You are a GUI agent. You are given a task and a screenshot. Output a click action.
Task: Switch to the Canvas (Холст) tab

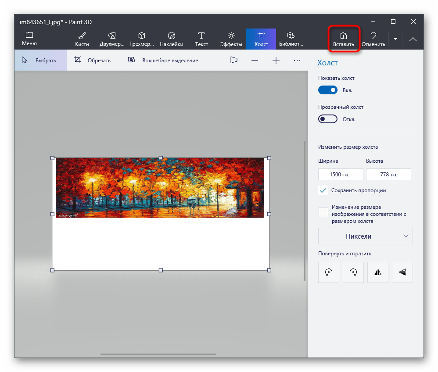(x=261, y=39)
